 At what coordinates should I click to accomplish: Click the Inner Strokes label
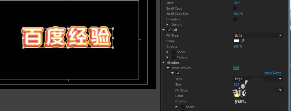[x=181, y=68]
